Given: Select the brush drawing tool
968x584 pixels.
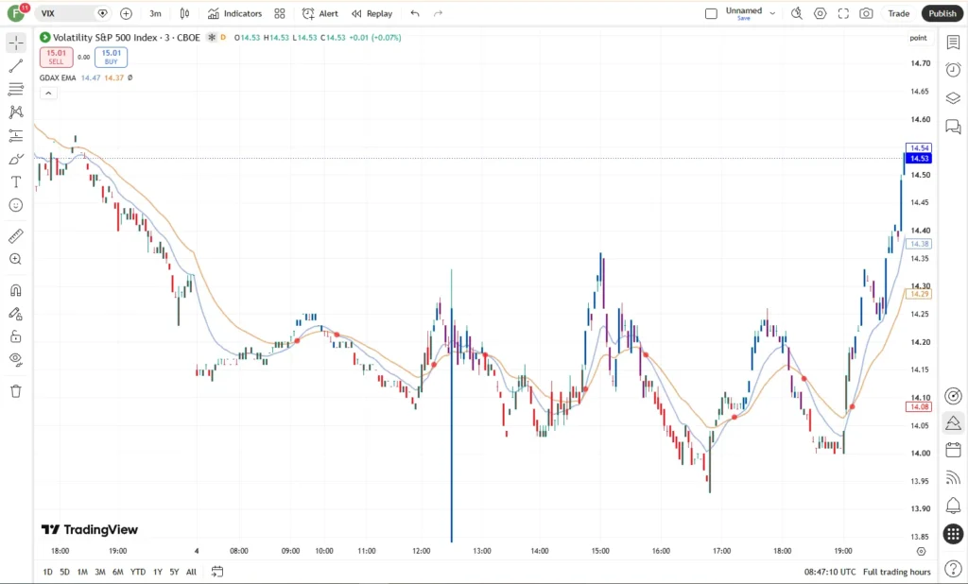Looking at the screenshot, I should coord(16,159).
